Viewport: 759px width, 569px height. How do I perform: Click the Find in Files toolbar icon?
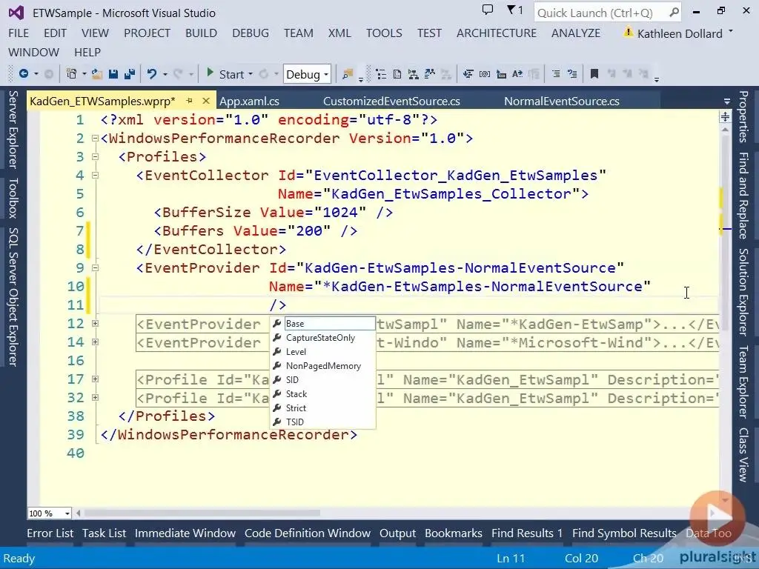pos(347,74)
